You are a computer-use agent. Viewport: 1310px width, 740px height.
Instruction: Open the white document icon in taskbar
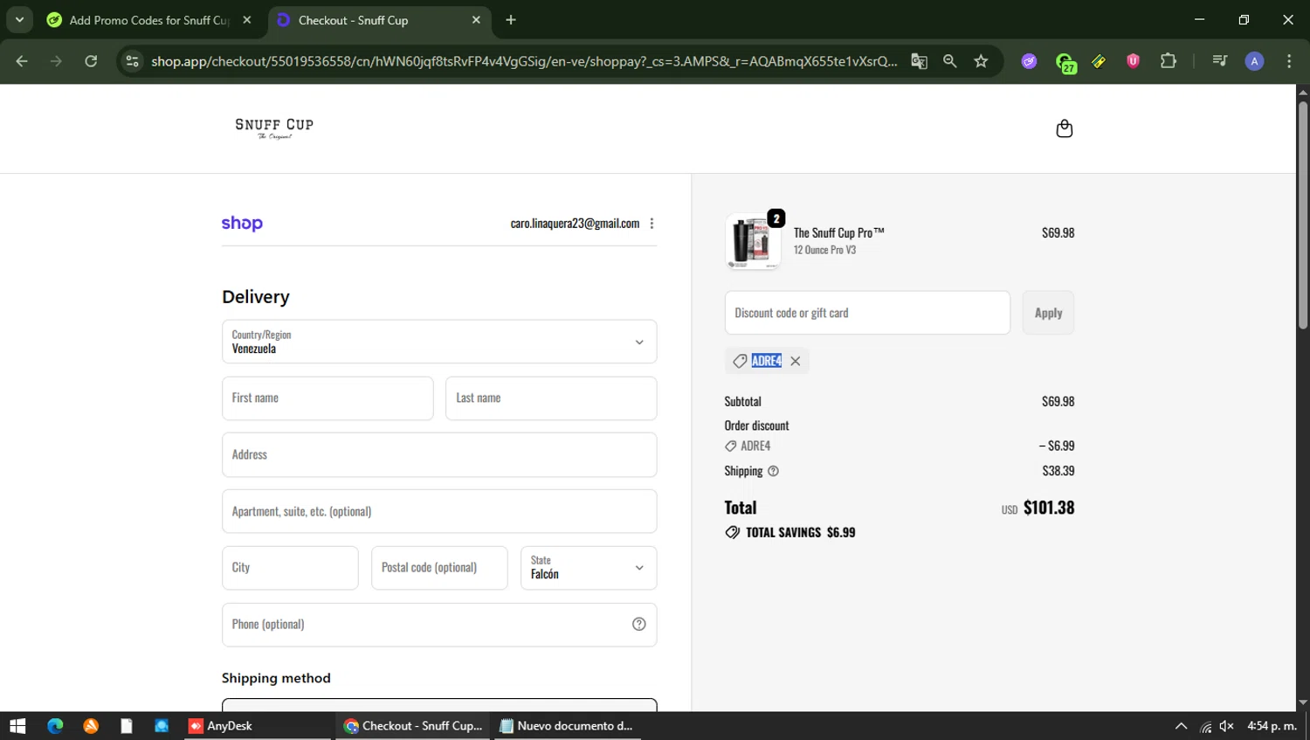click(x=127, y=726)
